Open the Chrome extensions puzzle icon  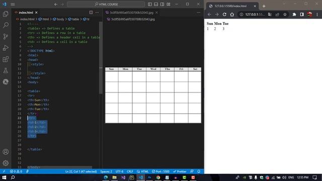point(294,15)
